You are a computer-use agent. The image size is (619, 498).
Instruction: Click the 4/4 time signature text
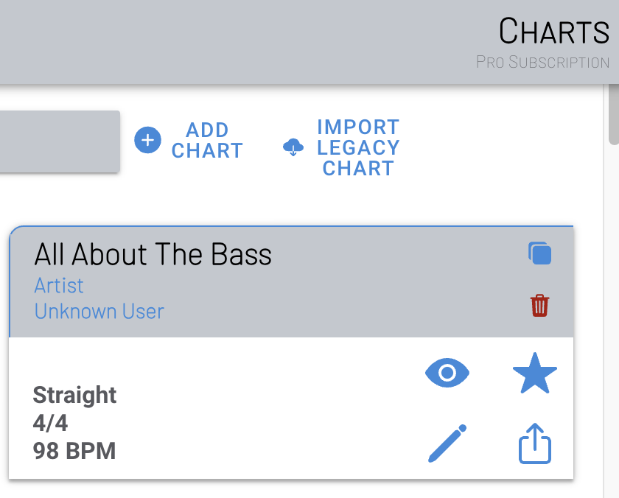pyautogui.click(x=50, y=423)
